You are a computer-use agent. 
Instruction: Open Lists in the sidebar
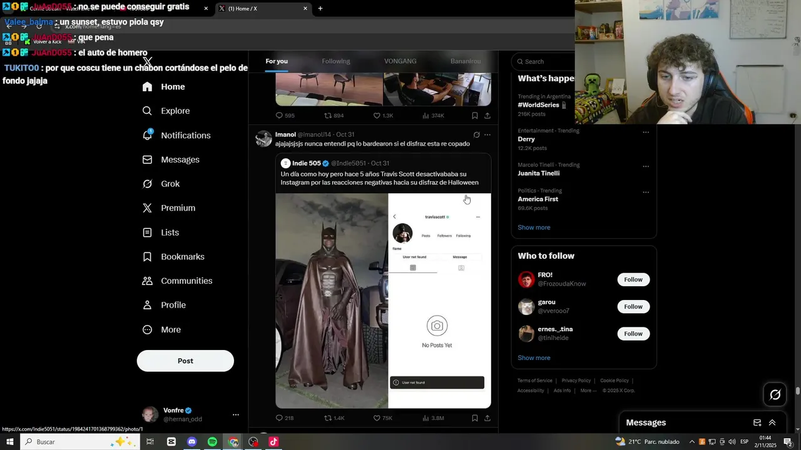click(160, 232)
